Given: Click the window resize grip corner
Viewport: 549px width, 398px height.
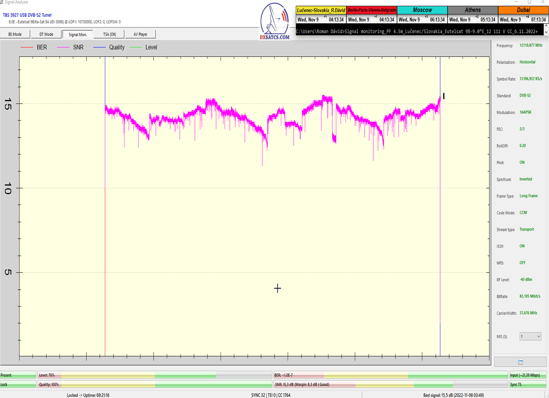Looking at the screenshot, I should coord(546,395).
